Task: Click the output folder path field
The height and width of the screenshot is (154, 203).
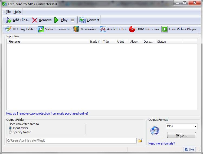Action: click(x=71, y=140)
